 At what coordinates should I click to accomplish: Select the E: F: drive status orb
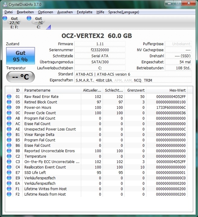coord(5,19)
